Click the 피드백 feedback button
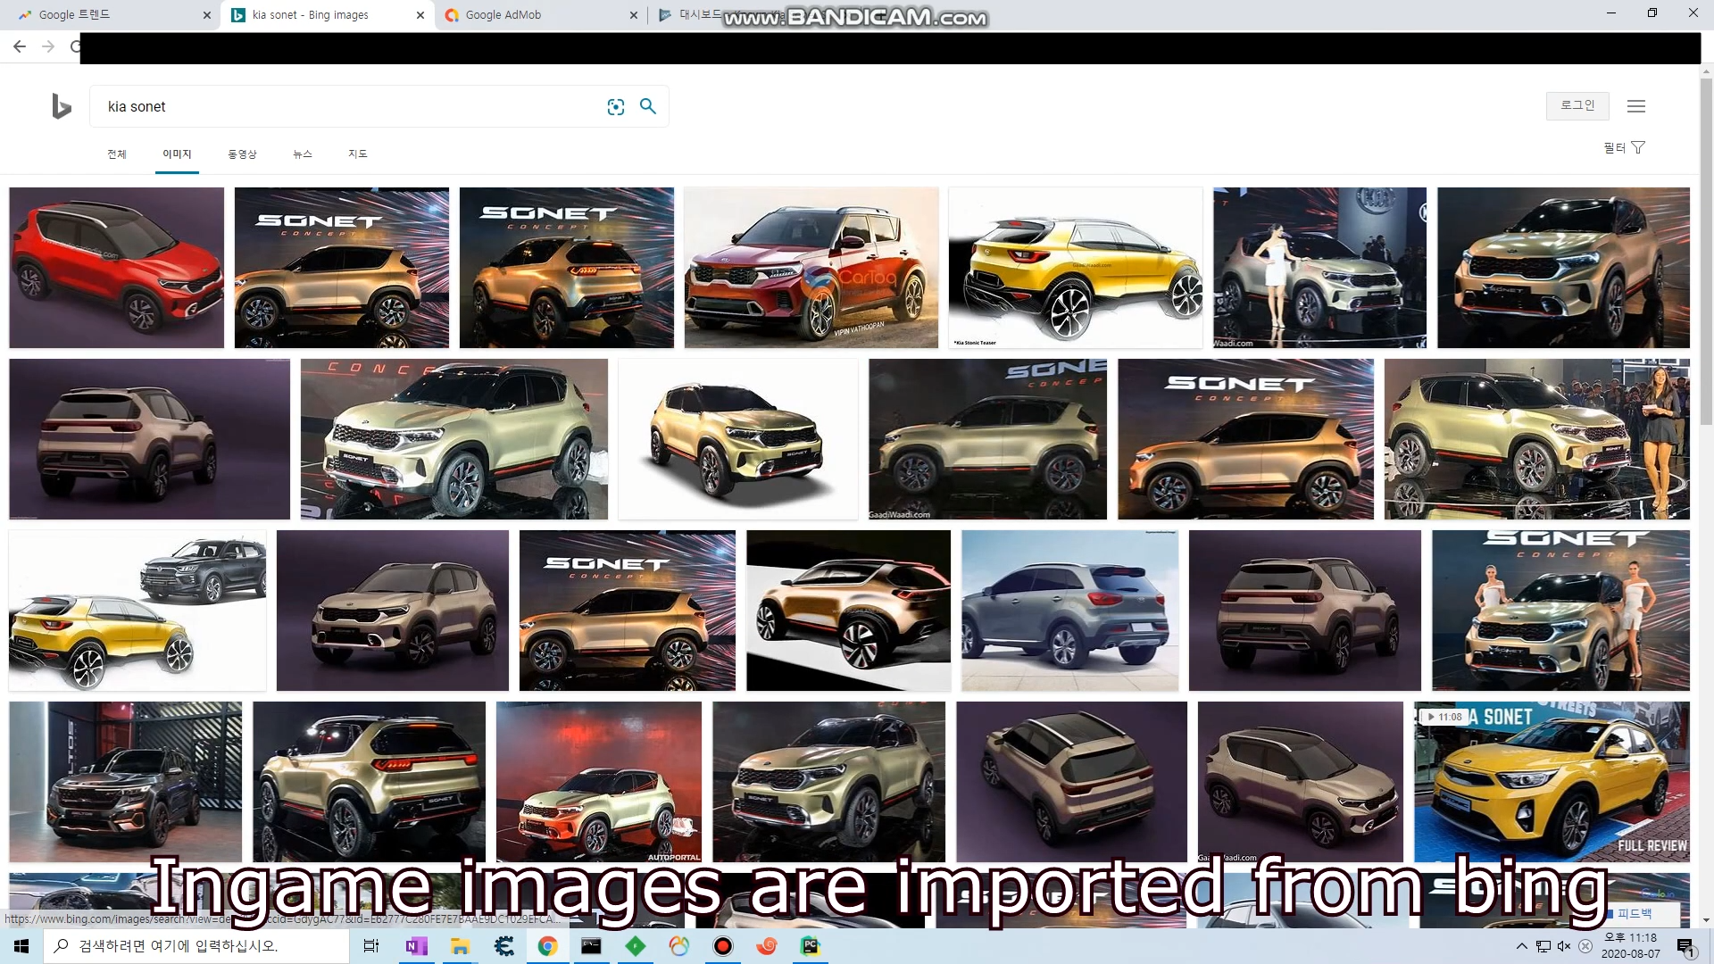Screen dimensions: 1714x964 tap(1634, 913)
